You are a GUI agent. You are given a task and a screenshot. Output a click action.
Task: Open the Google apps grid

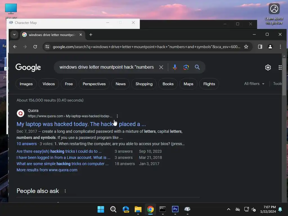pos(280,67)
